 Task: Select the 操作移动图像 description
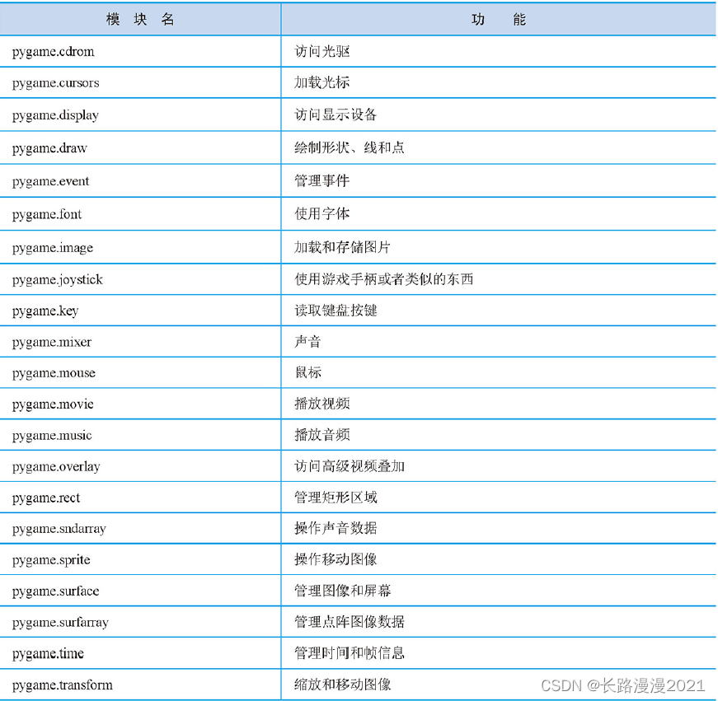[x=336, y=559]
